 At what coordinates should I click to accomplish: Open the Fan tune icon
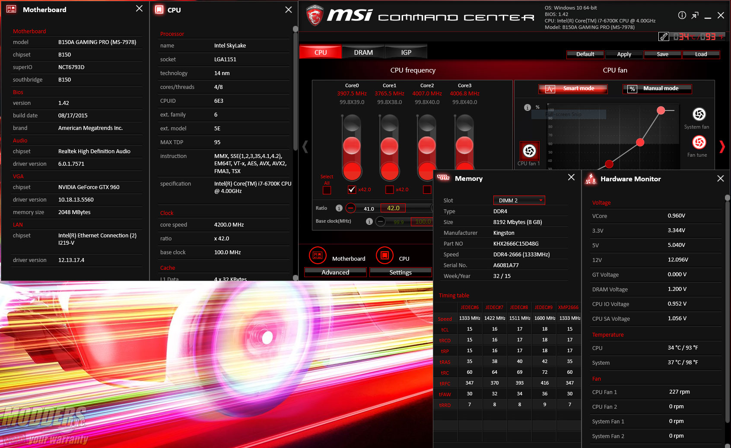(699, 142)
